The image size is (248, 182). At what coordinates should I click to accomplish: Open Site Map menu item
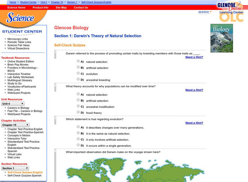61,7
